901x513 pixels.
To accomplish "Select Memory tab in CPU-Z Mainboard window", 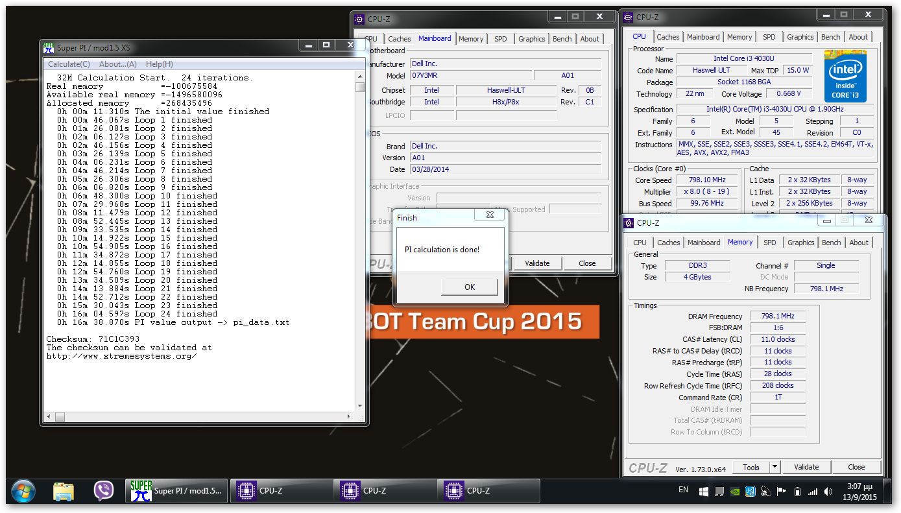I will click(471, 39).
